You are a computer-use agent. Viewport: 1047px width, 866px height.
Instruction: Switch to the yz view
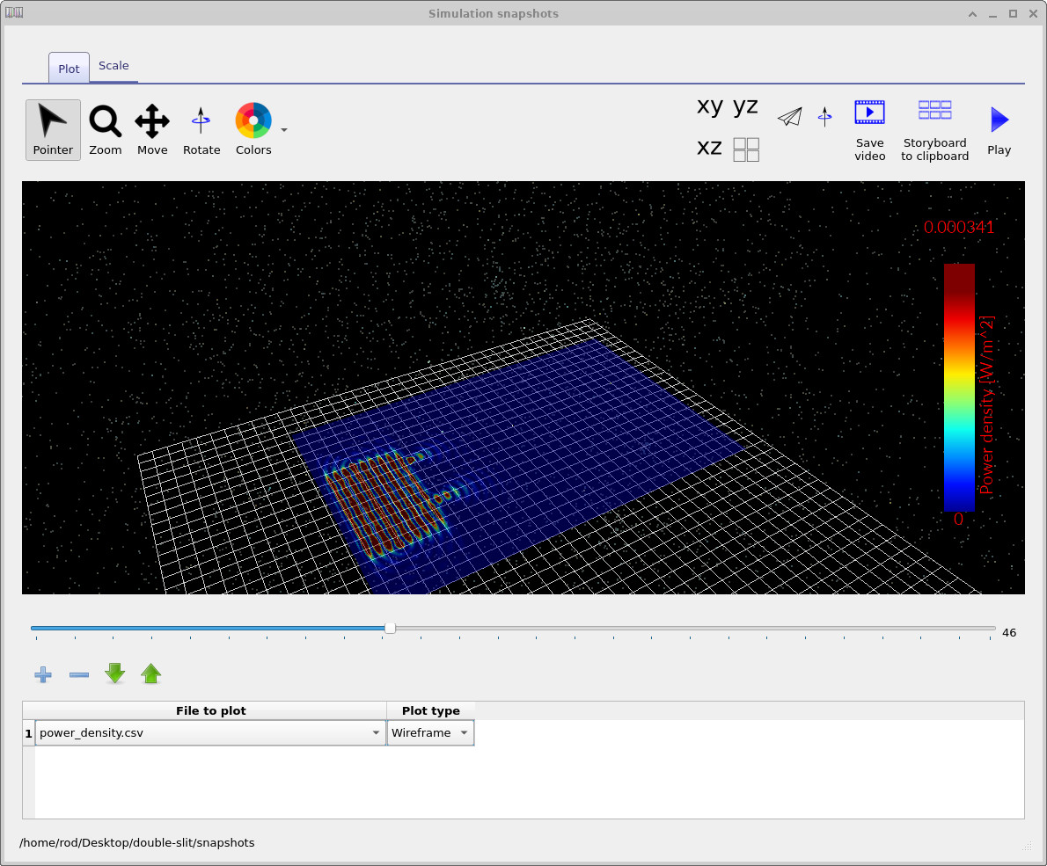(x=745, y=106)
